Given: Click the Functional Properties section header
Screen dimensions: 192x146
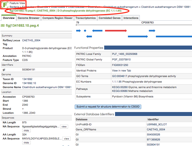Looking at the screenshot, I should tap(89, 48).
